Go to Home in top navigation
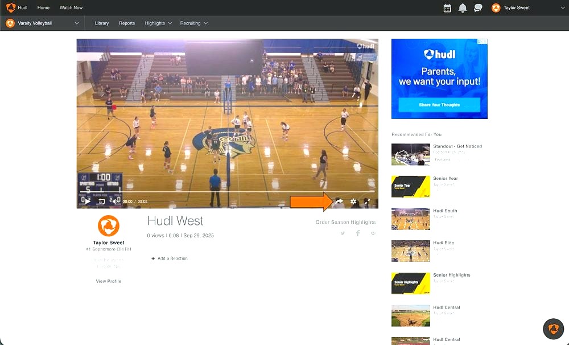The height and width of the screenshot is (345, 569). (x=43, y=7)
